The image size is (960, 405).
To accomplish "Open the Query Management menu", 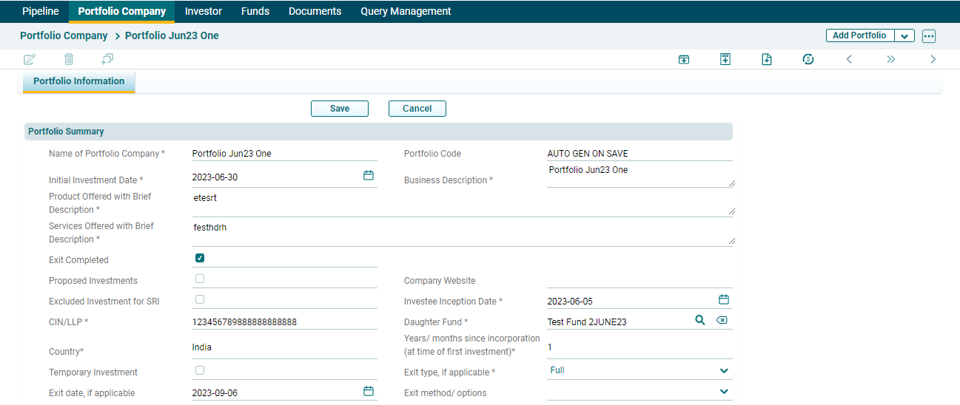I will pos(406,11).
